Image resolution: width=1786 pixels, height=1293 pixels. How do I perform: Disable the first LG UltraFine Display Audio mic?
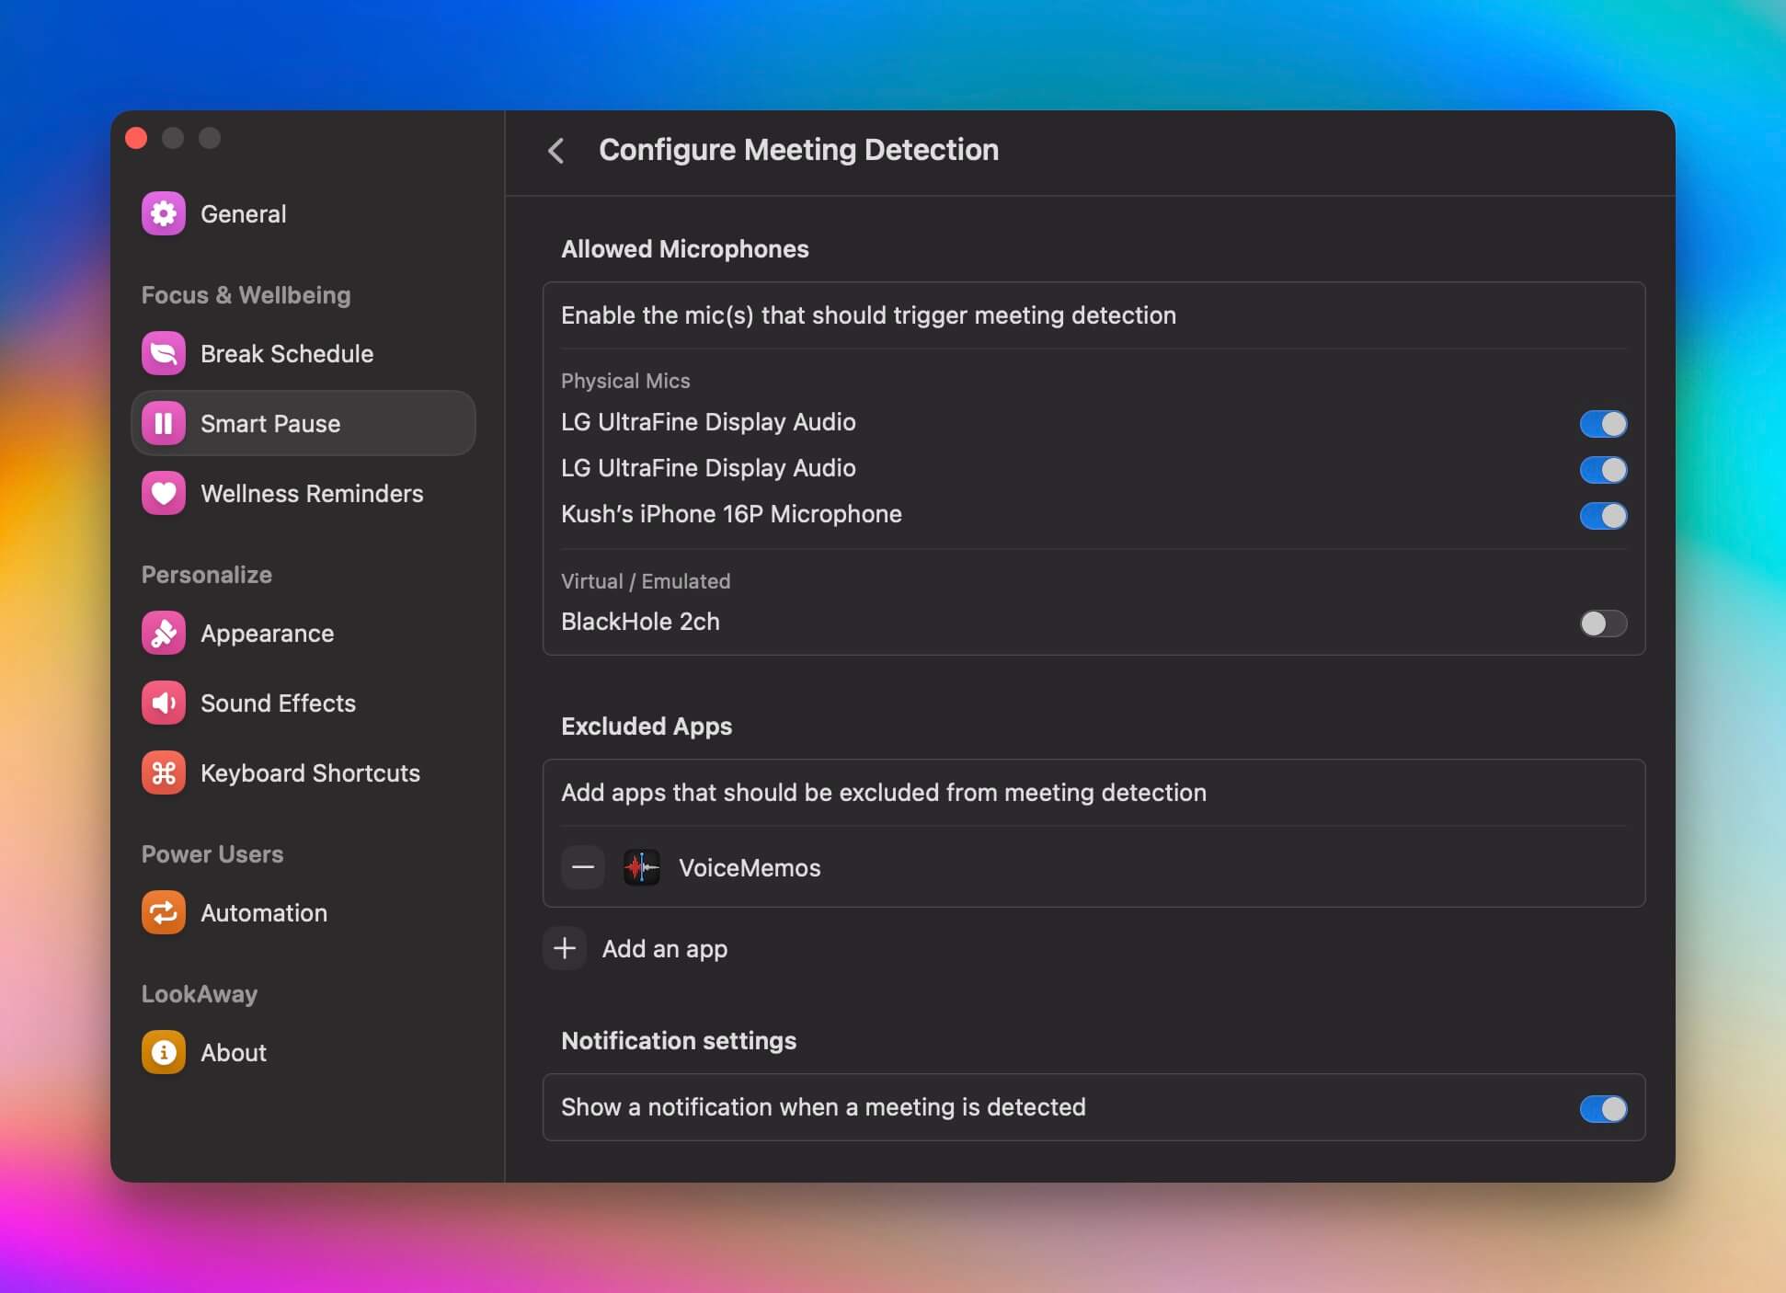click(1602, 424)
